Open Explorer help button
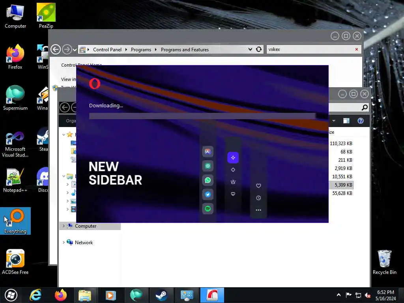404x303 pixels. point(361,121)
